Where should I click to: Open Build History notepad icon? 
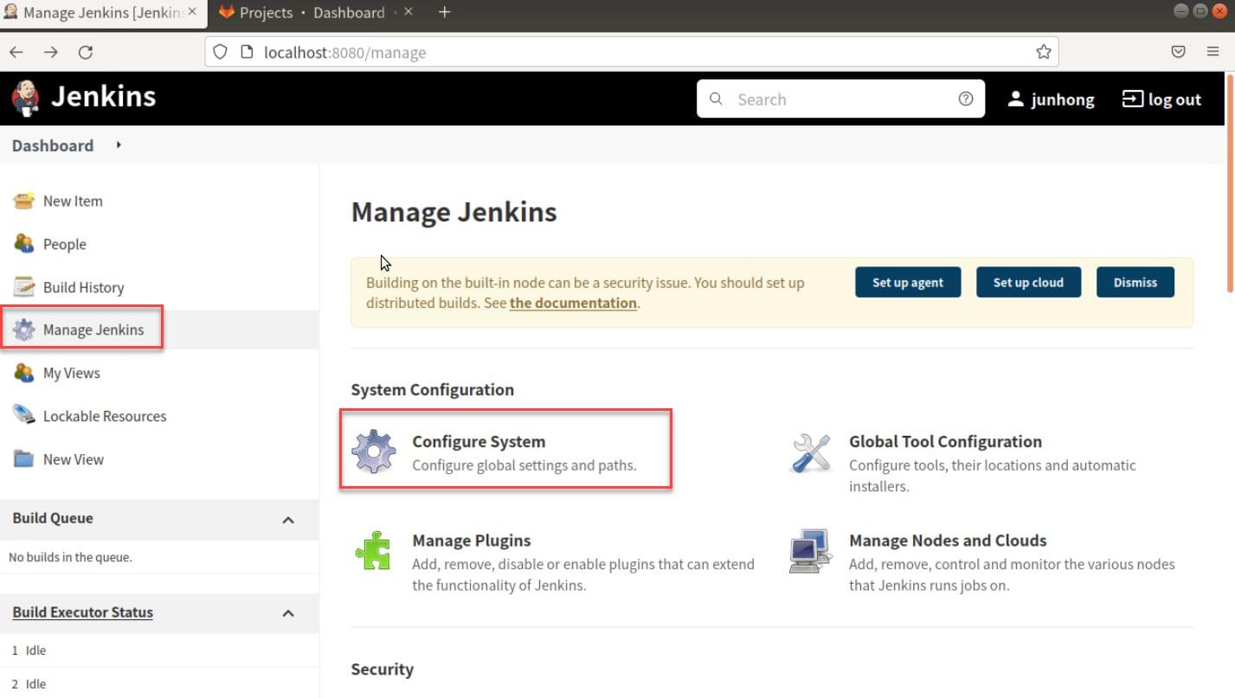pyautogui.click(x=23, y=286)
